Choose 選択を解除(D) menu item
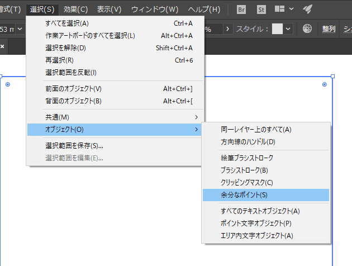This screenshot has width=352, height=266. click(115, 48)
